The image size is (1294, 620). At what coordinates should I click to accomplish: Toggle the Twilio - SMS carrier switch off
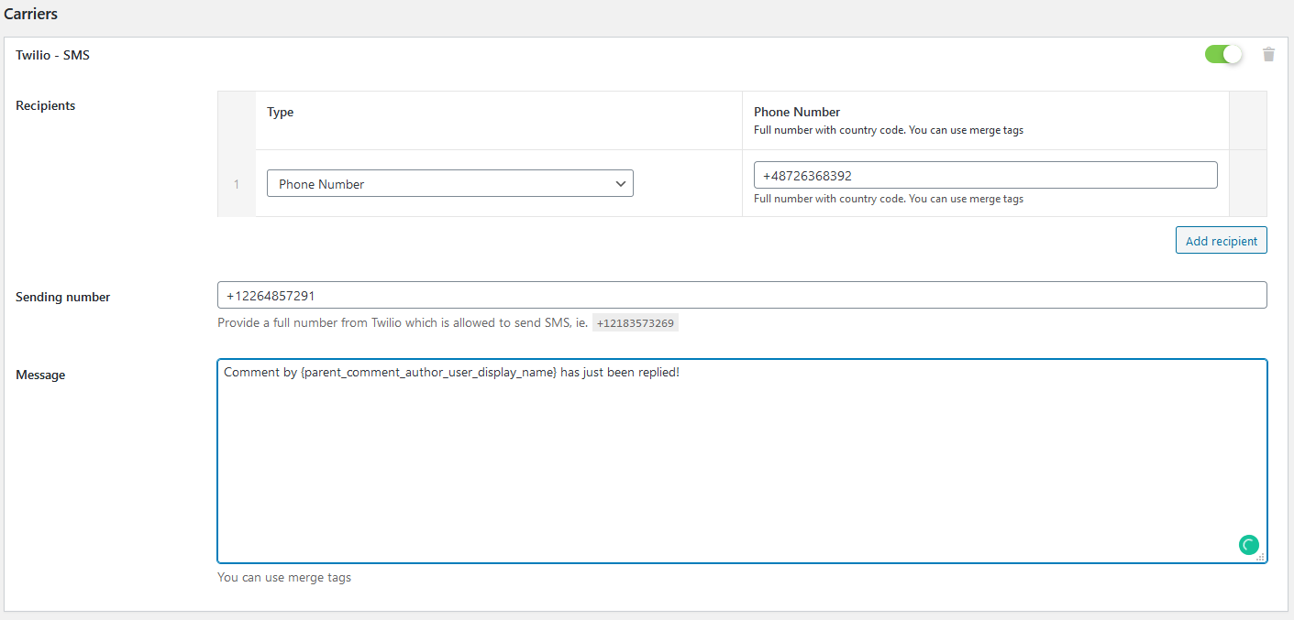tap(1223, 54)
